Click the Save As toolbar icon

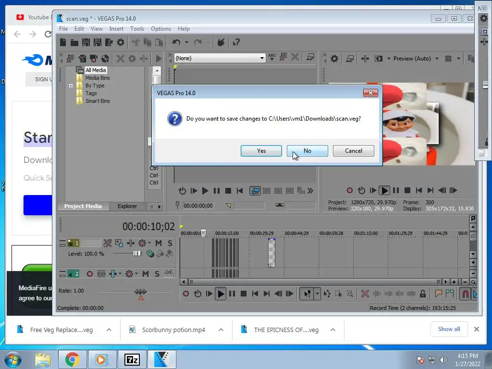(x=97, y=42)
